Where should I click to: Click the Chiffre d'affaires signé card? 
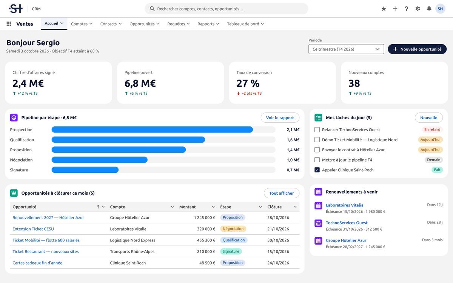point(59,83)
